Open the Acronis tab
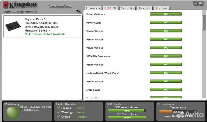Image resolution: width=207 pixels, height=122 pixels. click(x=161, y=8)
